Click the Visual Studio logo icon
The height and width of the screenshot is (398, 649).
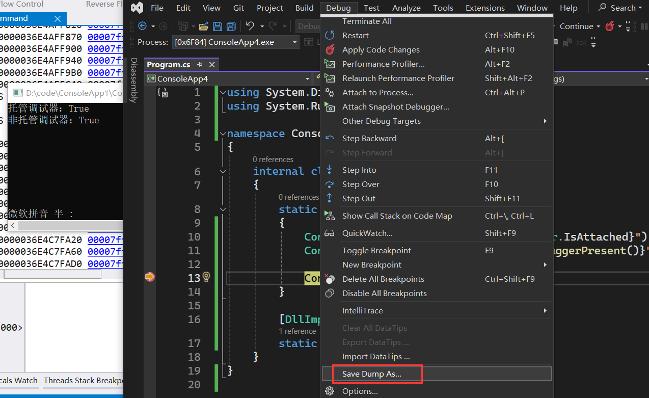coord(137,8)
